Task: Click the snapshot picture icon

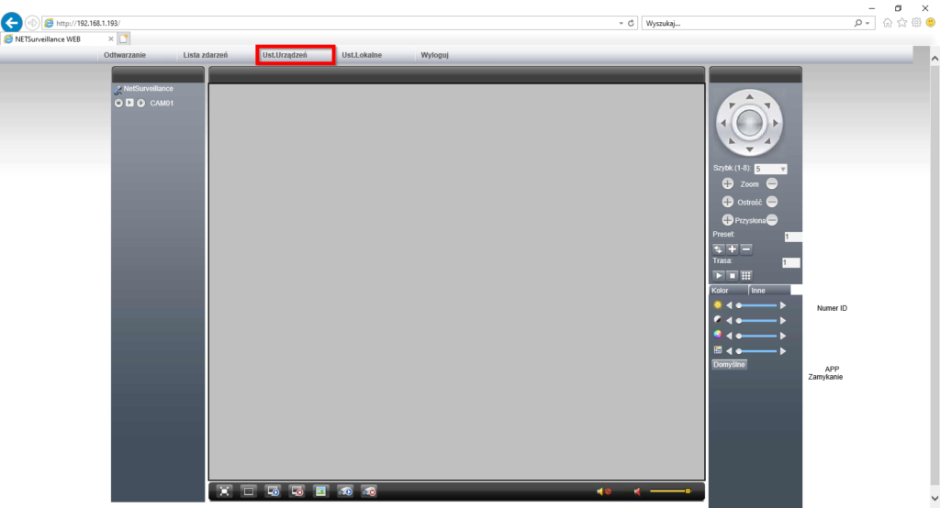Action: pyautogui.click(x=320, y=491)
